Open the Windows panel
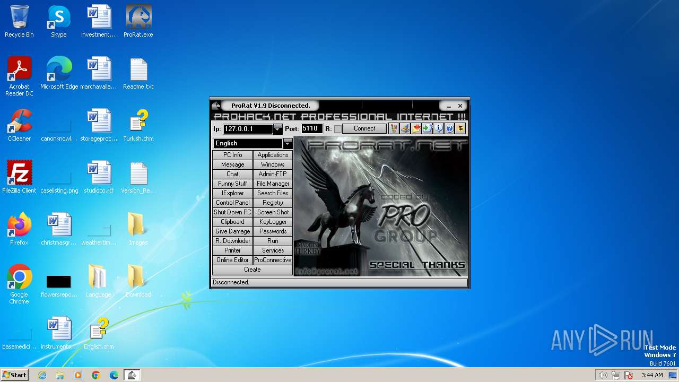Screen dimensions: 679x382 pyautogui.click(x=273, y=164)
